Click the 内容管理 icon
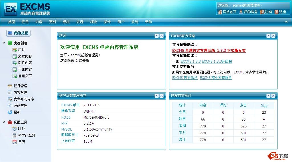292x162 pixels. [x=10, y=93]
